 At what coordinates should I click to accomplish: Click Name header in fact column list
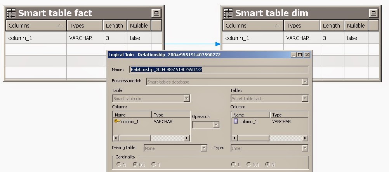pyautogui.click(x=250, y=115)
